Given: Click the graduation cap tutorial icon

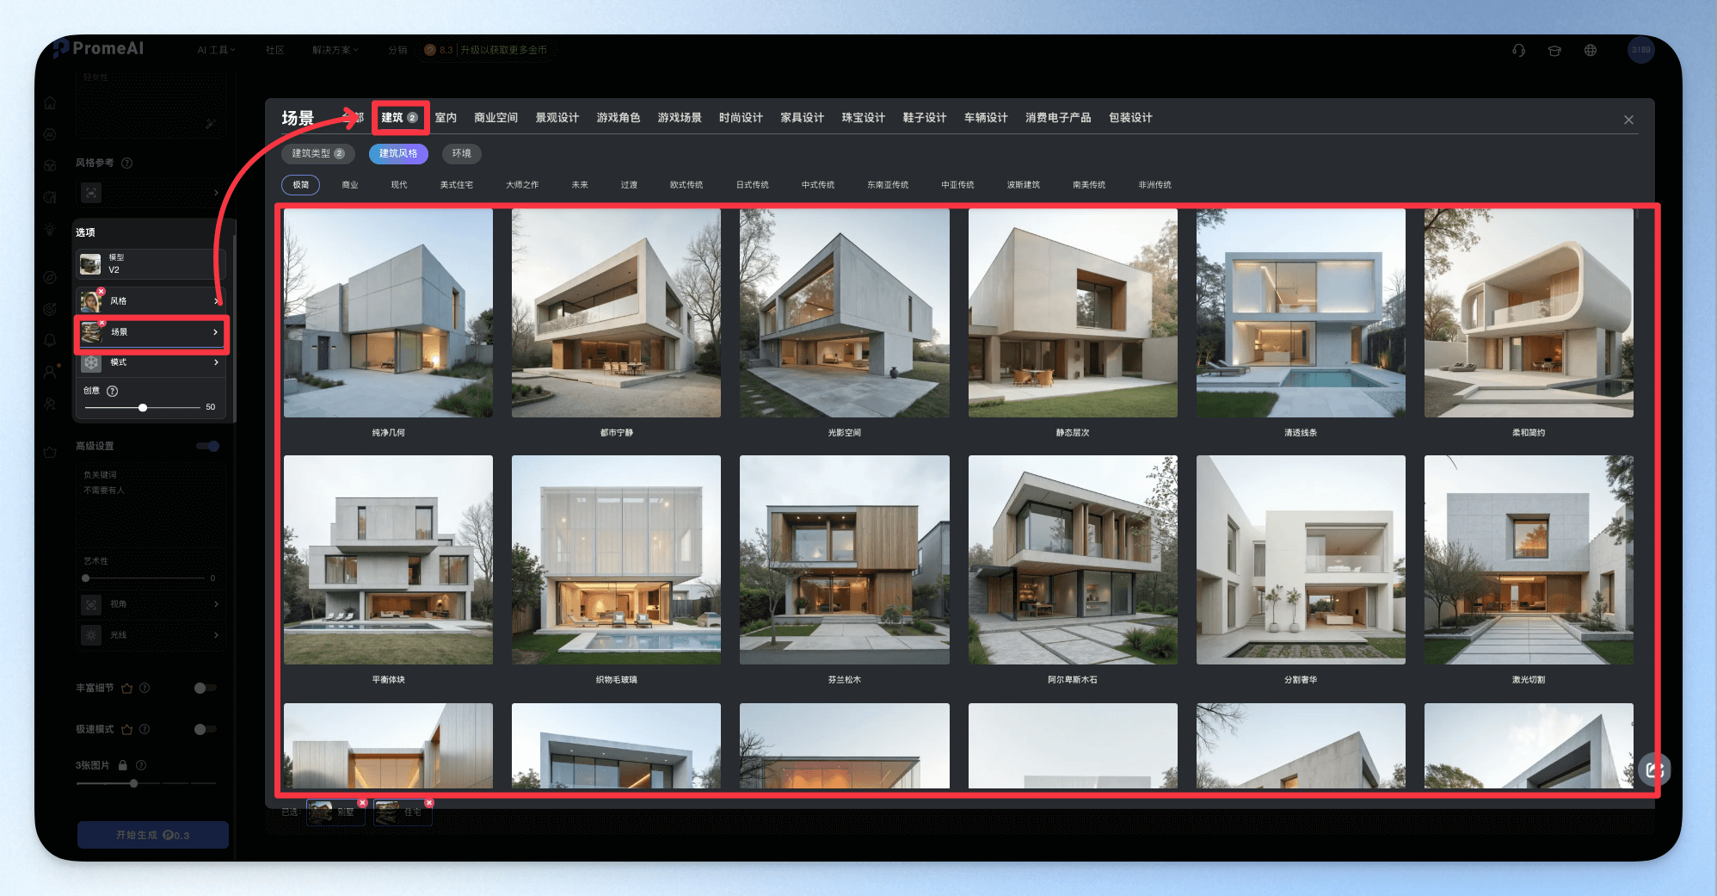Looking at the screenshot, I should tap(1554, 50).
